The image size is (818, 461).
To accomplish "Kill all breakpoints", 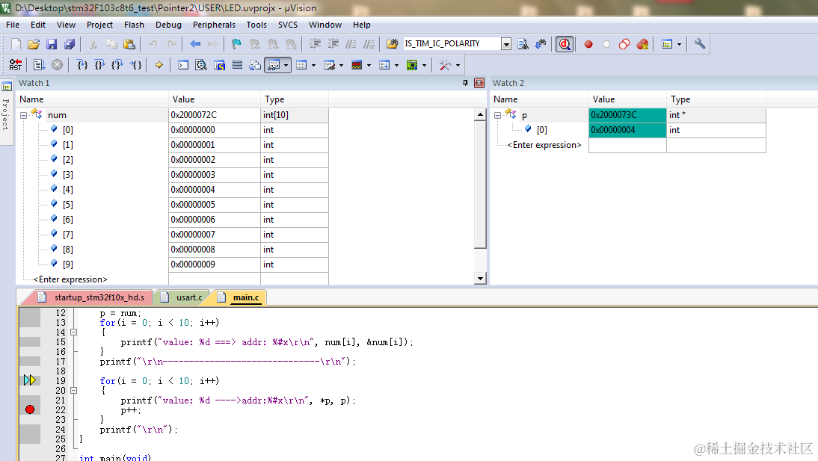I will click(x=642, y=44).
